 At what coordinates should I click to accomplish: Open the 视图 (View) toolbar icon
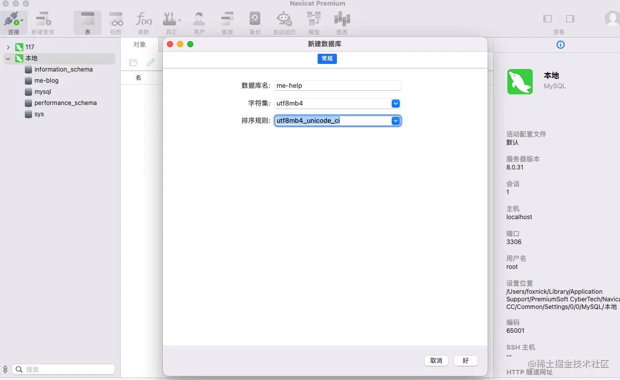point(116,19)
